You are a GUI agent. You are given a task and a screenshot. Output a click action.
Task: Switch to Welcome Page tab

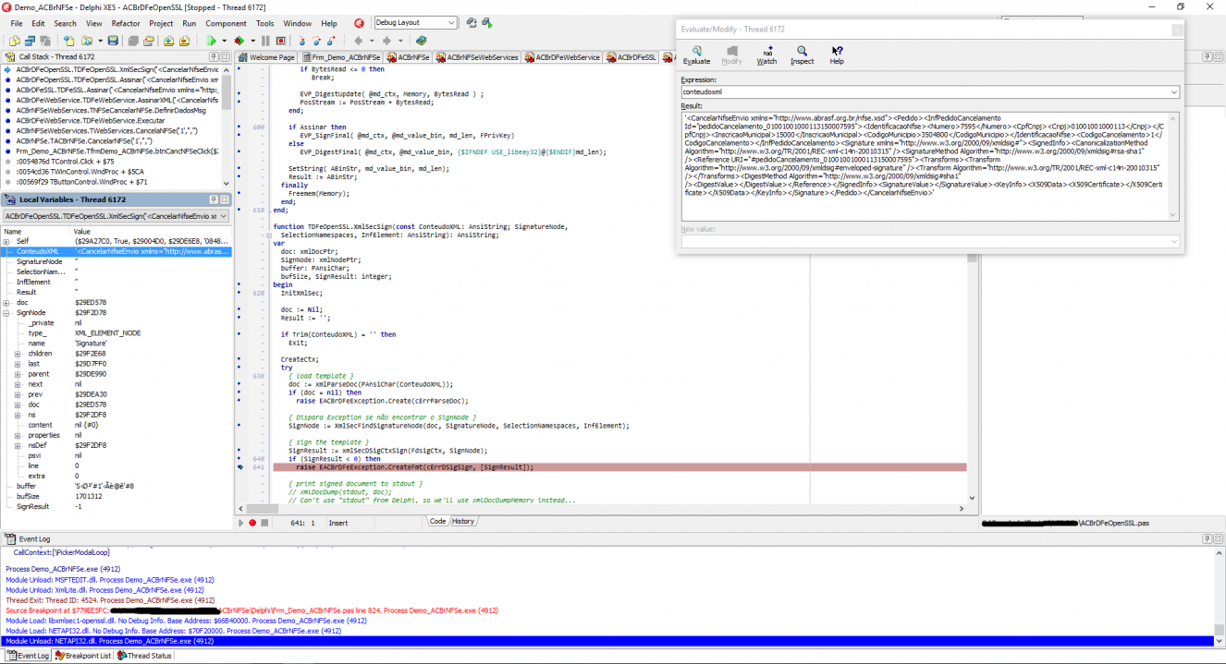pyautogui.click(x=266, y=57)
